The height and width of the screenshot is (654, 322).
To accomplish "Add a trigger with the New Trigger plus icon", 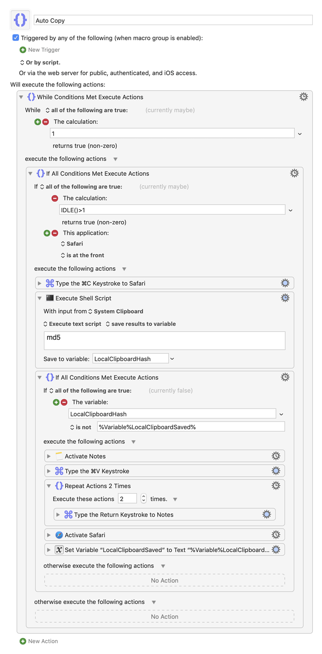I will tap(23, 50).
